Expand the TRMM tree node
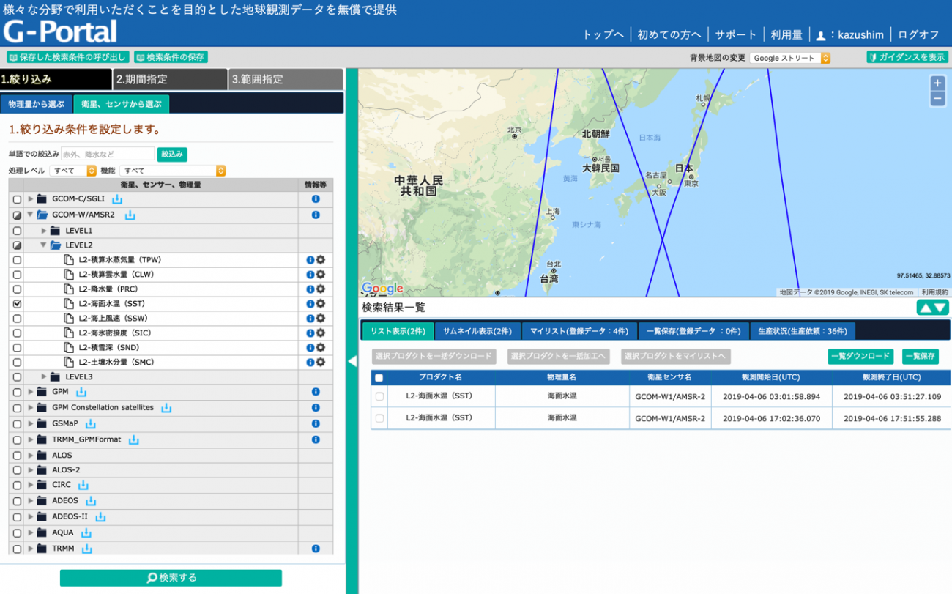The height and width of the screenshot is (594, 952). tap(30, 549)
